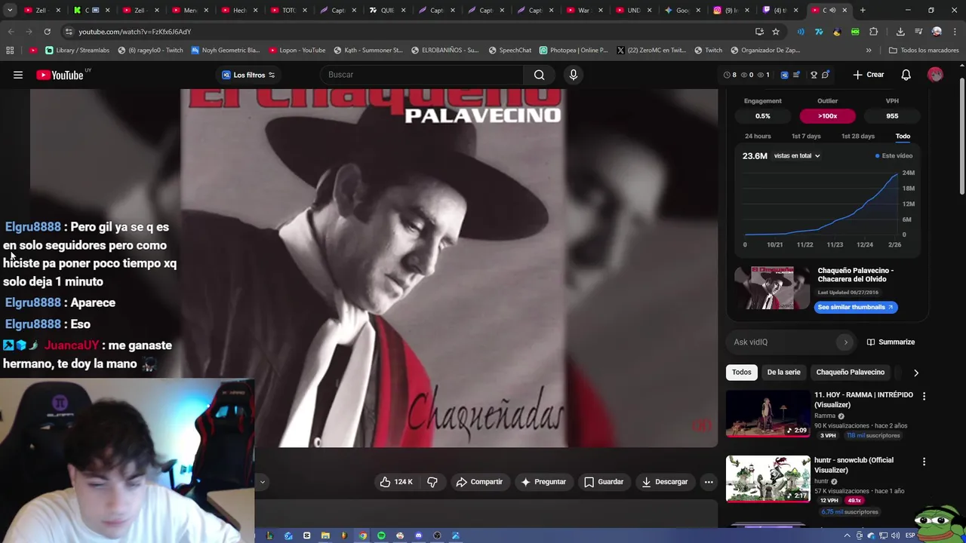The image size is (966, 543).
Task: Open browser downloads icon
Action: [900, 32]
